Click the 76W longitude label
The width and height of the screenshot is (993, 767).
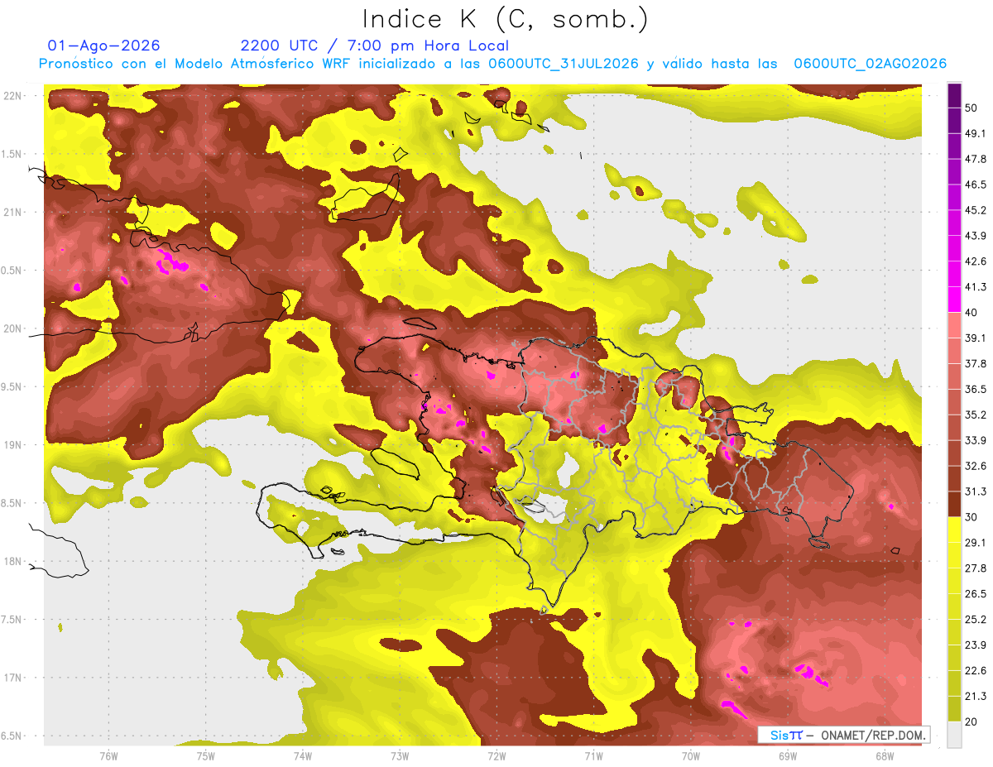108,755
